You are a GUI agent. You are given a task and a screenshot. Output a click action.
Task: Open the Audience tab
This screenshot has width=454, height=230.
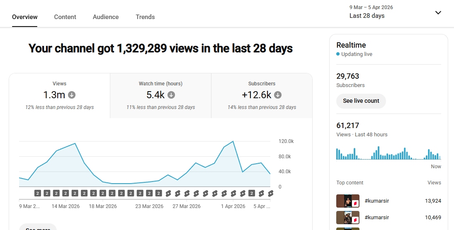(x=106, y=17)
